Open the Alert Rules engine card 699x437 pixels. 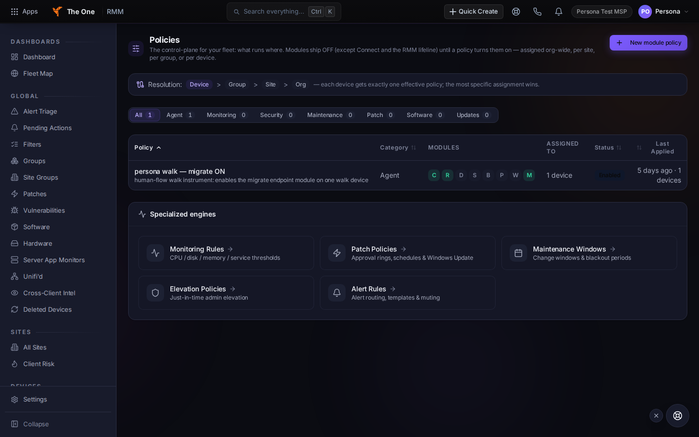(x=408, y=293)
